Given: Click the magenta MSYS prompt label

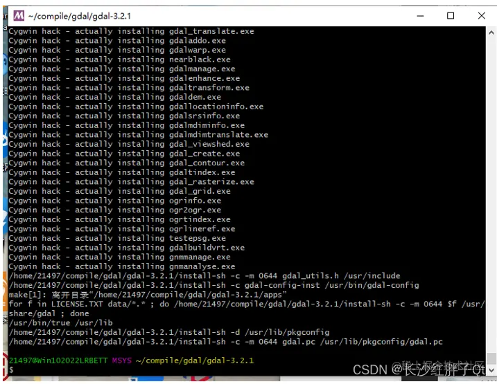Looking at the screenshot, I should coord(122,360).
